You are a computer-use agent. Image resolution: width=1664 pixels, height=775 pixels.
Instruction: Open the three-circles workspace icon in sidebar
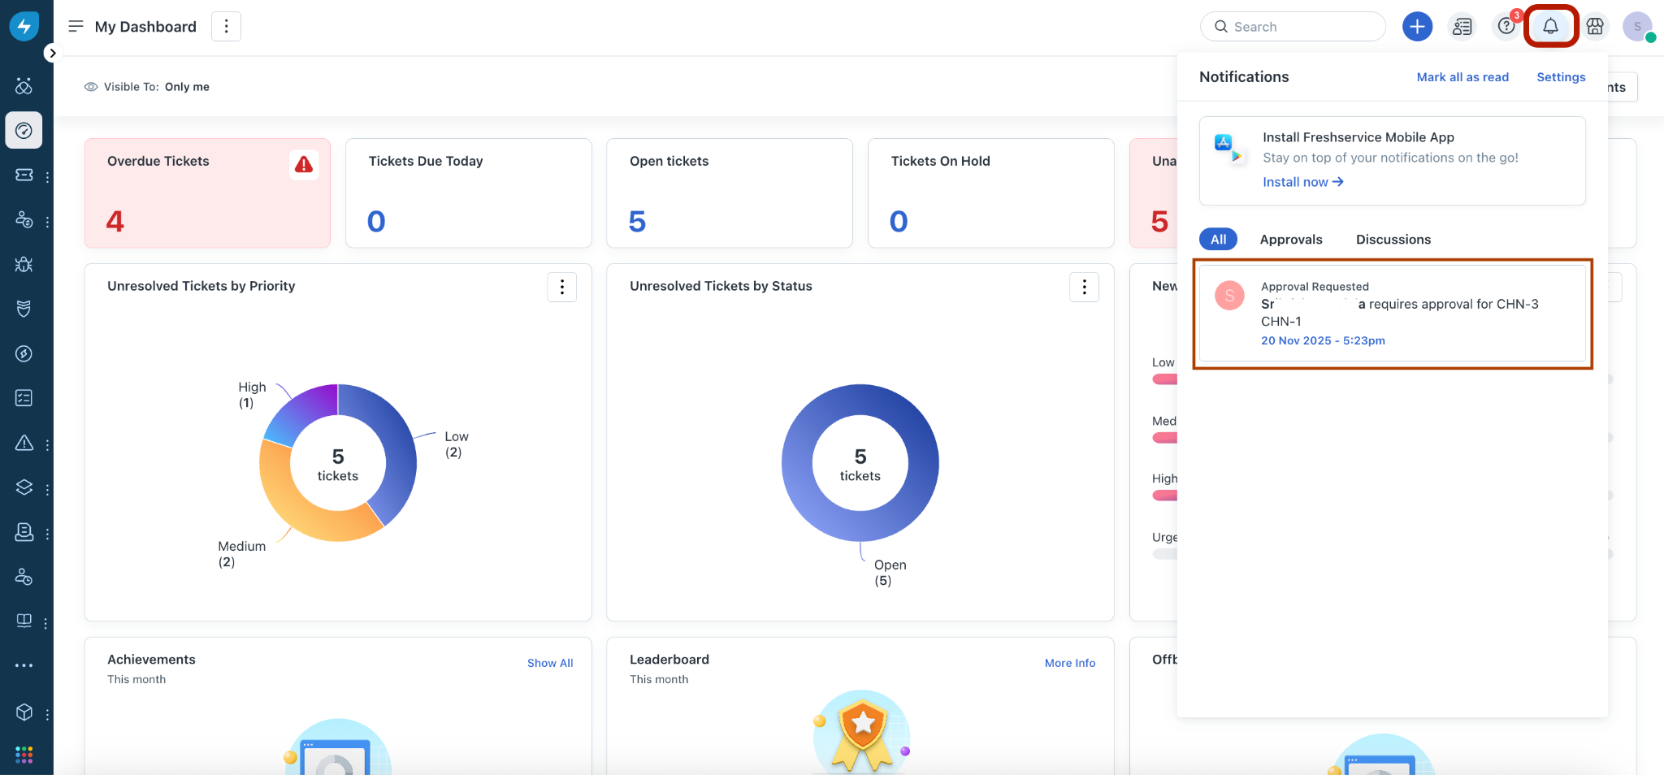(24, 85)
